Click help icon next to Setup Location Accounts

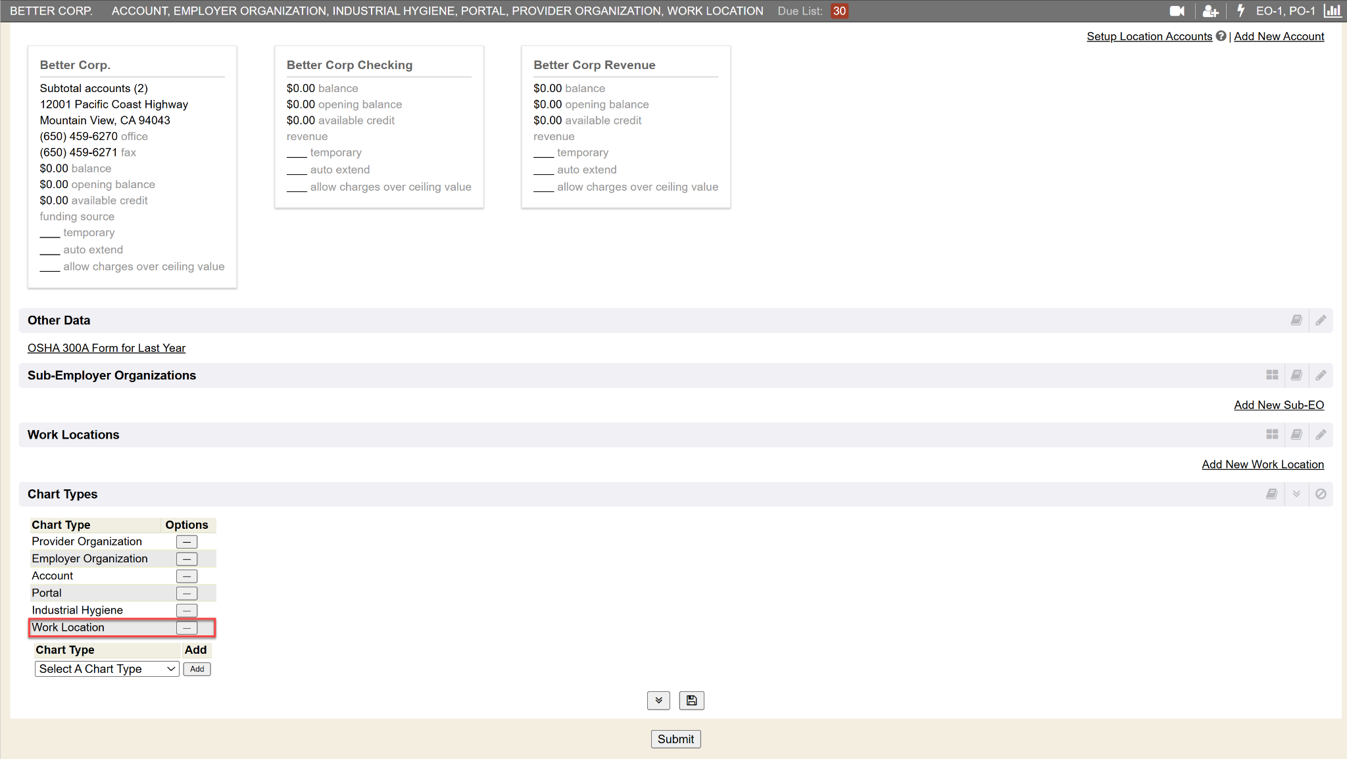[1221, 36]
